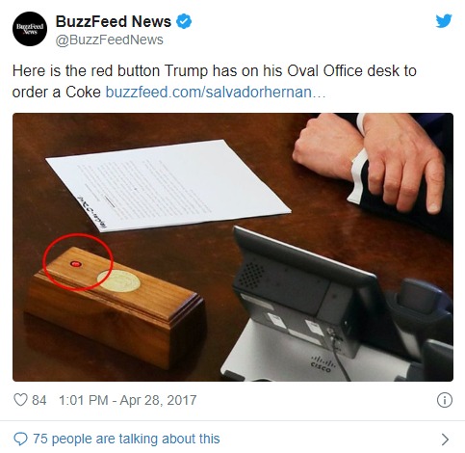Click the gold seal on wooden box
Image resolution: width=465 pixels, height=453 pixels.
(118, 280)
